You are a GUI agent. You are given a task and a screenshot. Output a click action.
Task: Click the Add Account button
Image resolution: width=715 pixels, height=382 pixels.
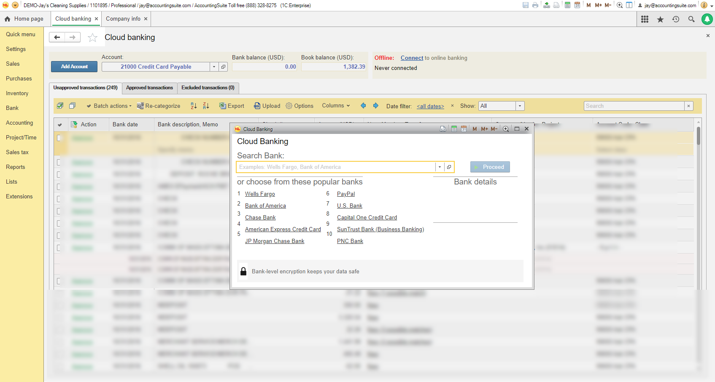pyautogui.click(x=74, y=67)
